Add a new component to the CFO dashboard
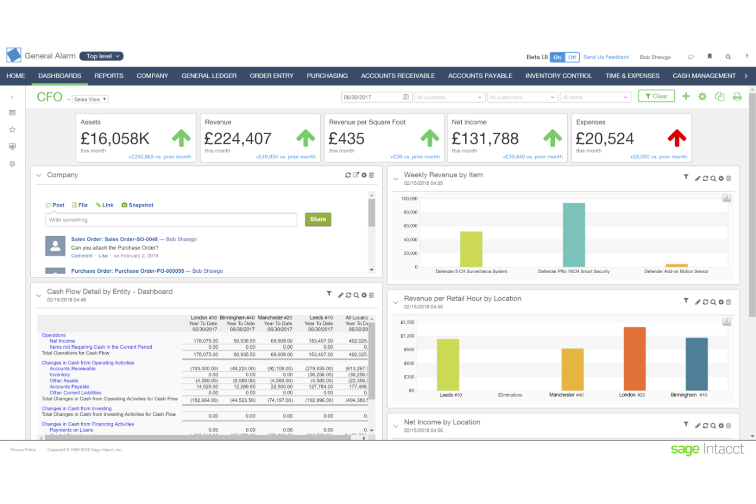This screenshot has height=504, width=756. (x=686, y=96)
